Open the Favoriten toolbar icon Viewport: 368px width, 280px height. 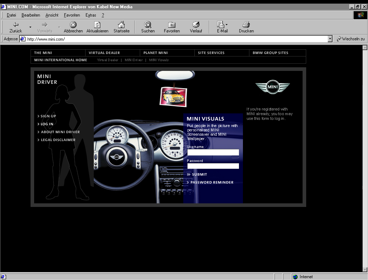pos(172,25)
